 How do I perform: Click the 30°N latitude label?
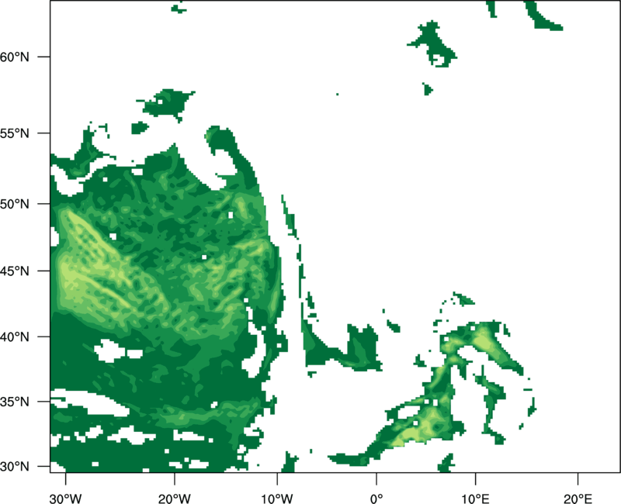coord(14,467)
